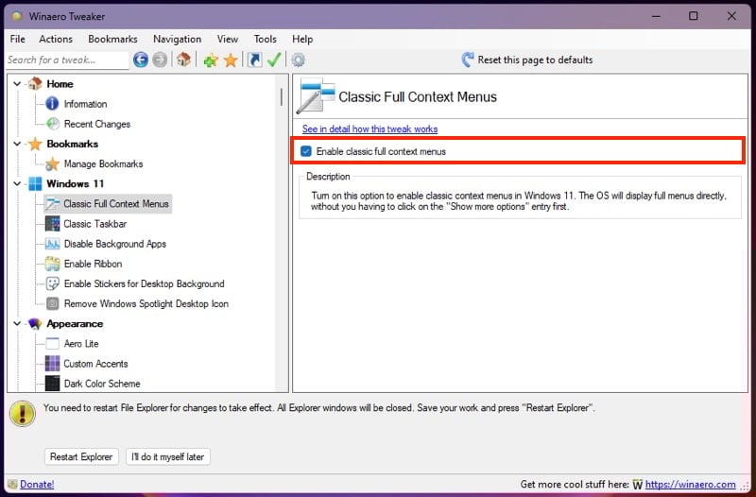The image size is (756, 497).
Task: Click the grayed Forward arrow toolbar icon
Action: click(160, 60)
